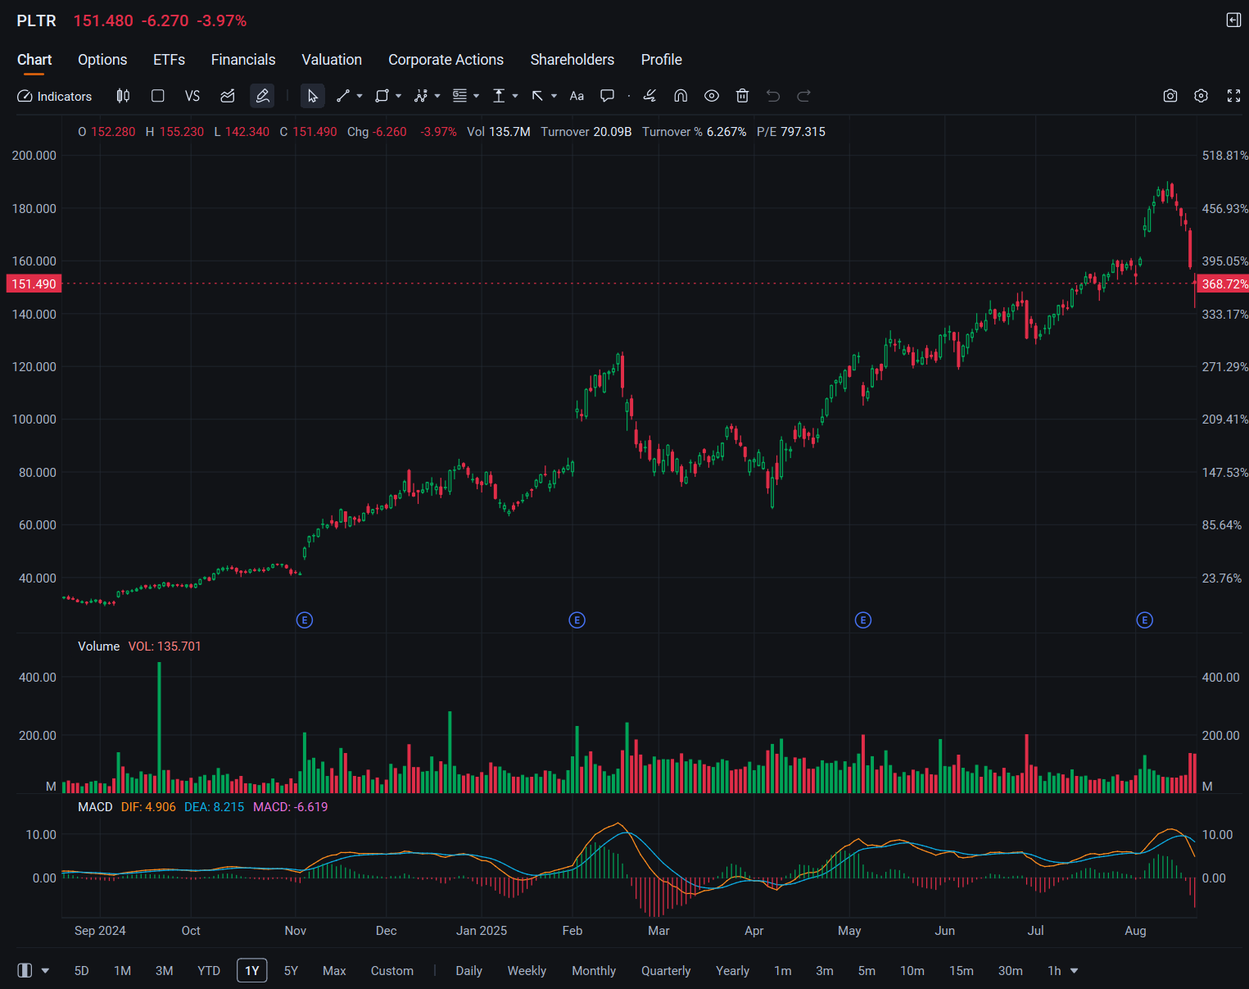Select the rectangle shape tool
Screen dimensions: 1249x989
click(x=382, y=96)
